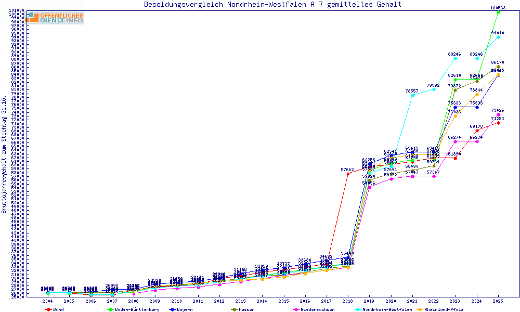Click the cyan 94010 point at 2025
Image resolution: width=520 pixels, height=312 pixels.
coord(499,37)
